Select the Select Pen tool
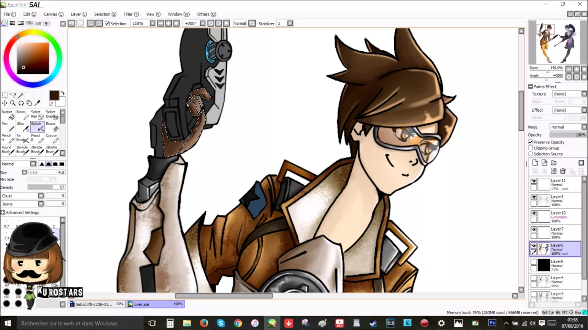Image resolution: width=588 pixels, height=330 pixels. coord(37,115)
